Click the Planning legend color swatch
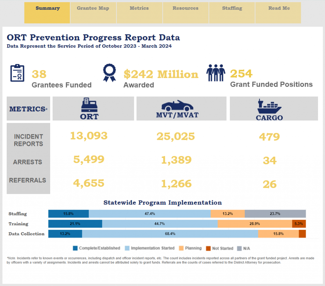The height and width of the screenshot is (286, 325). pos(182,248)
